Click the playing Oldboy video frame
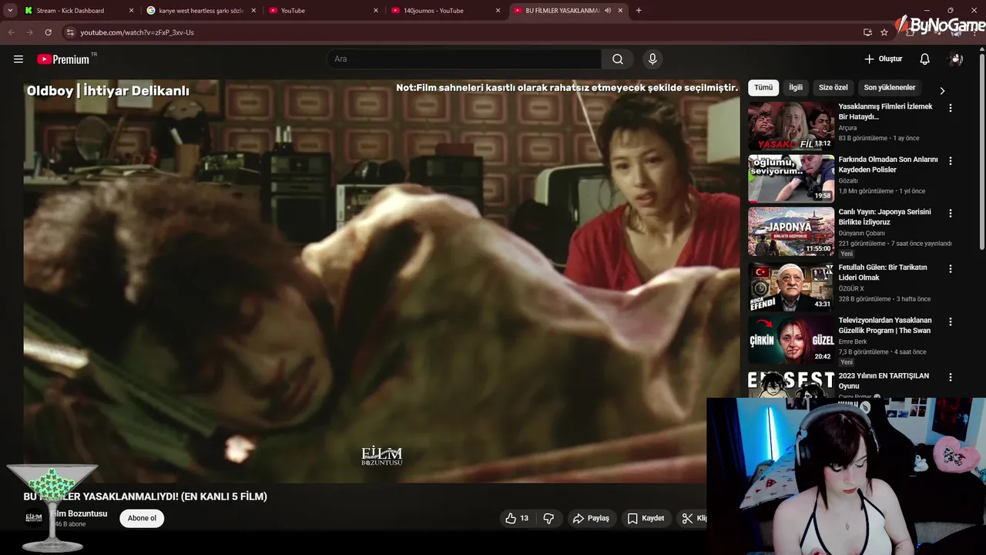 (382, 281)
